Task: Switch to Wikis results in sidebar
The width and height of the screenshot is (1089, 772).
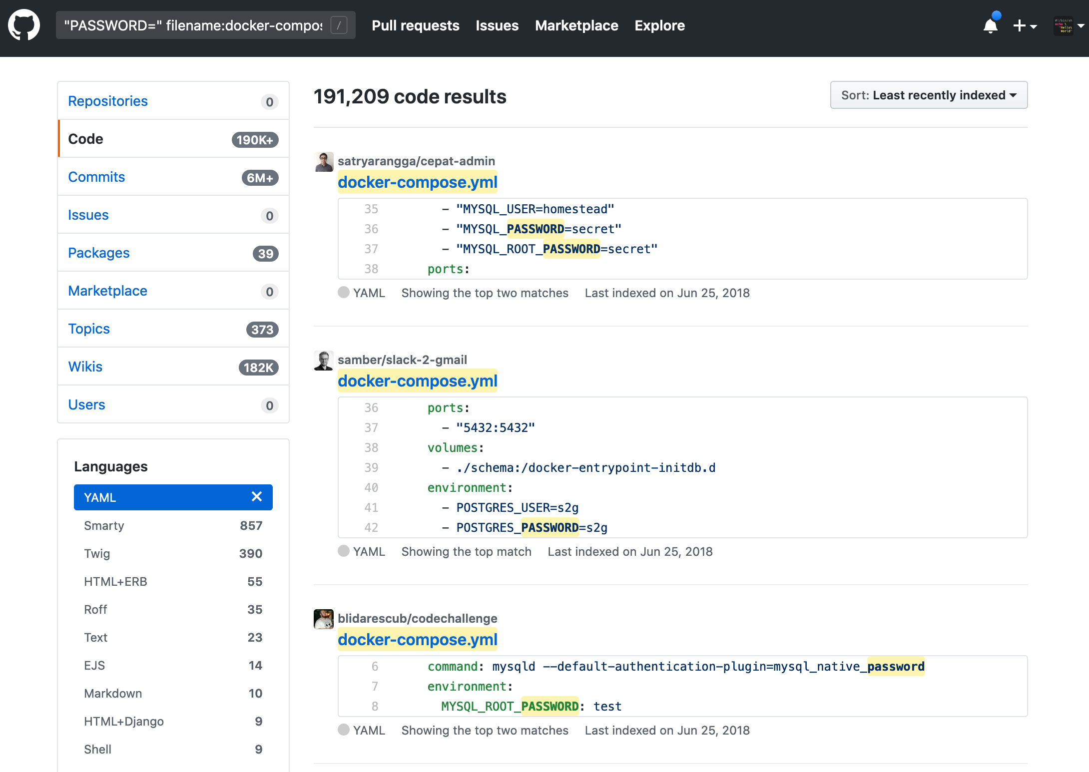Action: pos(85,367)
